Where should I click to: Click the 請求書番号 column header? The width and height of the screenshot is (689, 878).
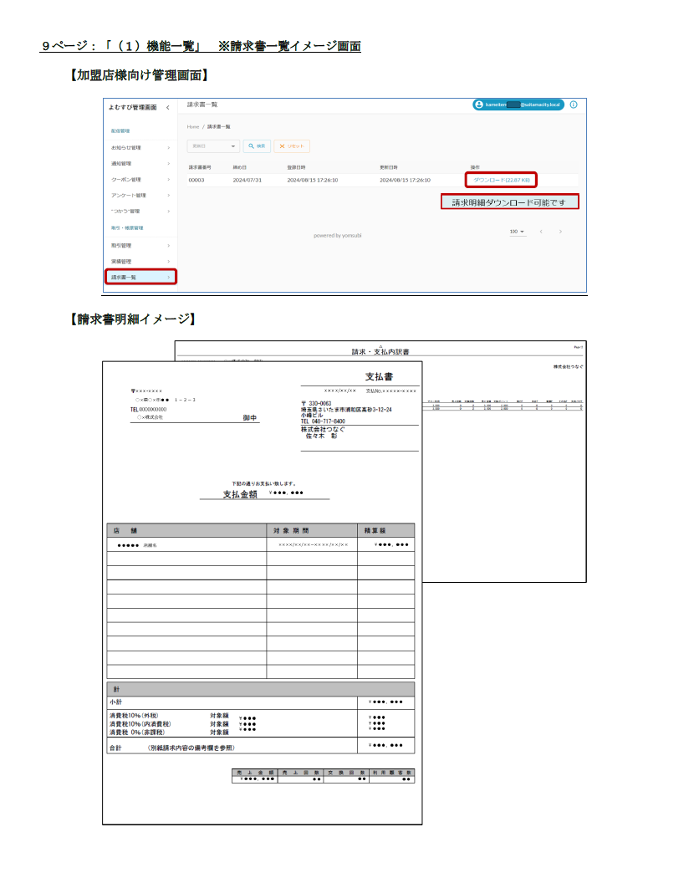200,167
